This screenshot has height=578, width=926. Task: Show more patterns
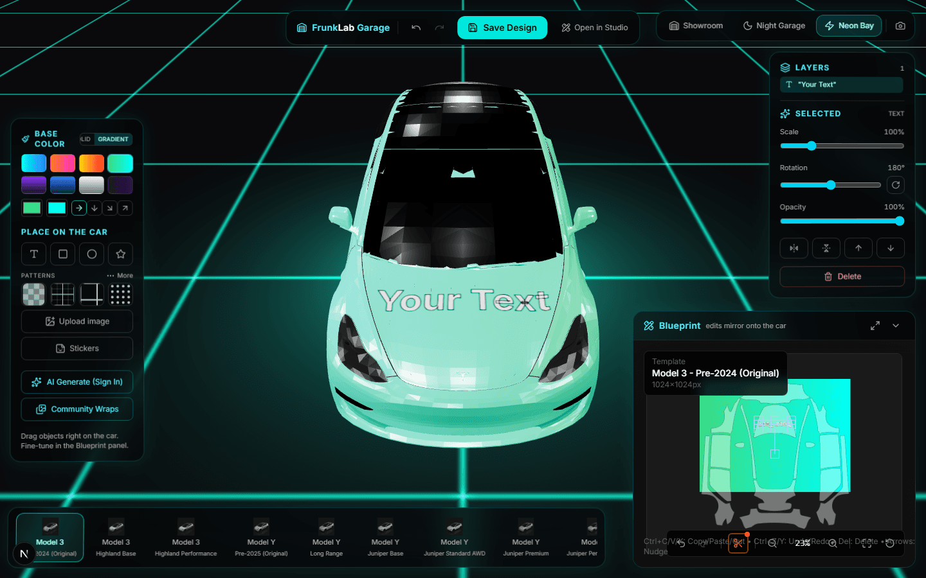point(120,276)
